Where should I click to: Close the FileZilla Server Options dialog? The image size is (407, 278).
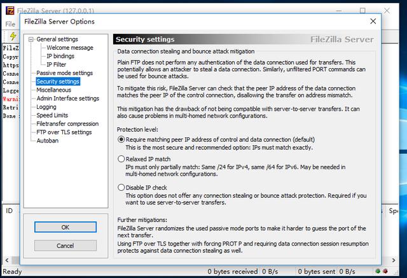click(x=373, y=21)
